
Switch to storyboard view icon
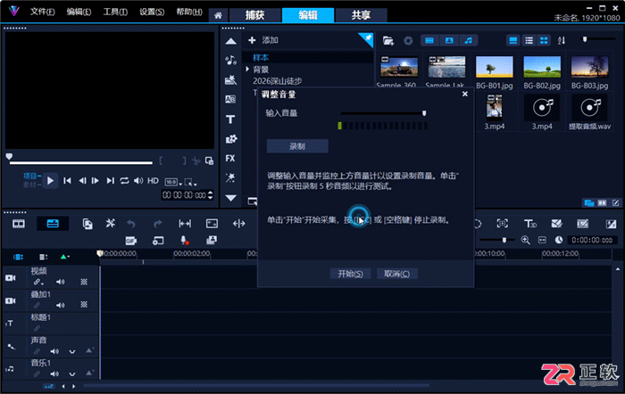point(19,224)
